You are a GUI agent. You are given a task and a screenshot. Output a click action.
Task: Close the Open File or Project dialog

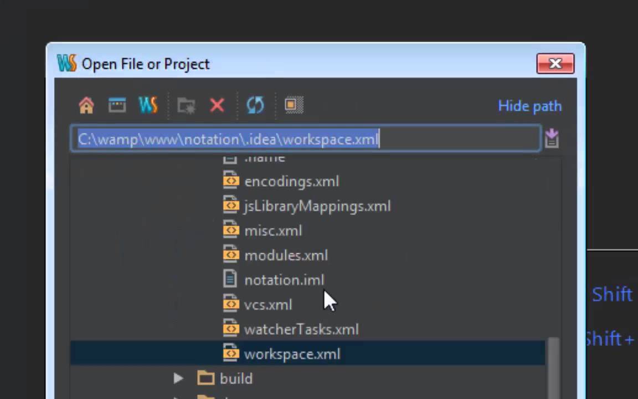(x=555, y=64)
